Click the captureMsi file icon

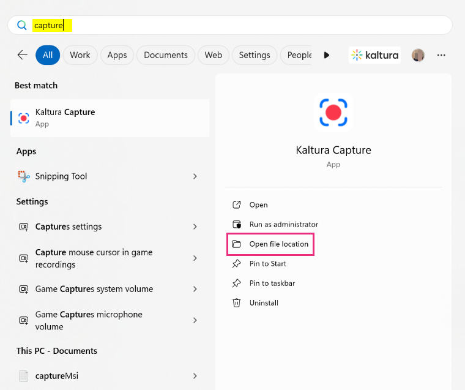click(x=24, y=376)
